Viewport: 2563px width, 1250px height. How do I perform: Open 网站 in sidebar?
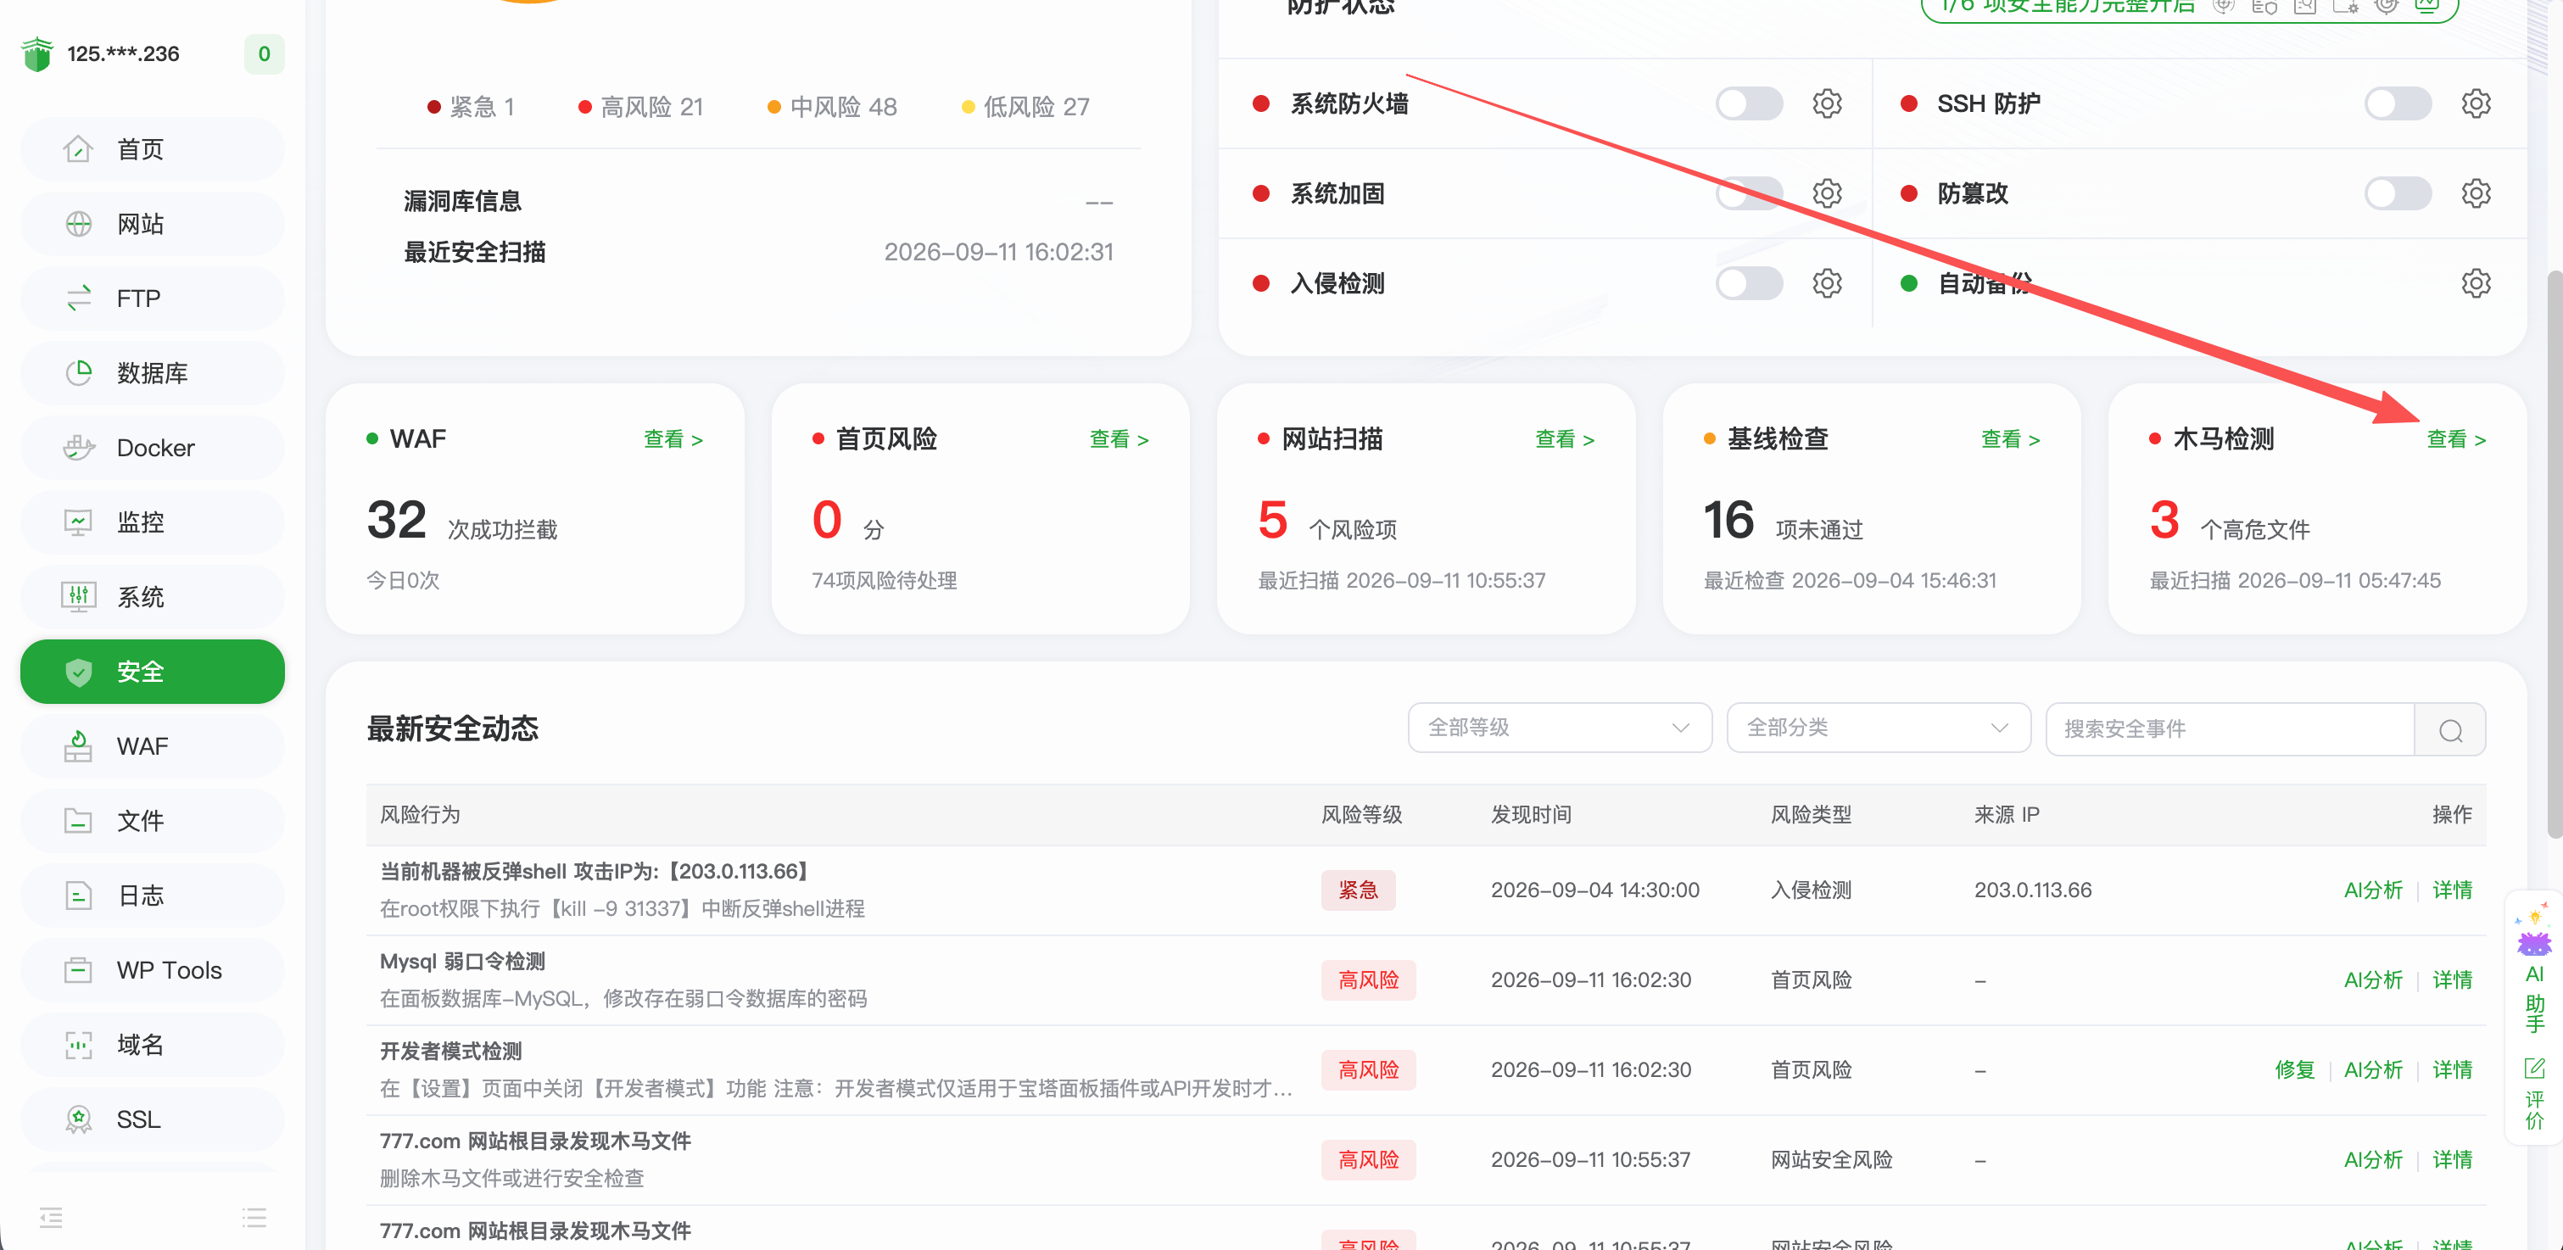pyautogui.click(x=152, y=224)
